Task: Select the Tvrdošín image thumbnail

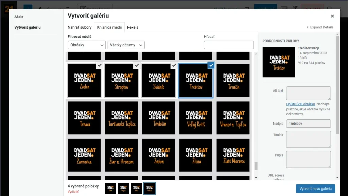Action: 159,118
